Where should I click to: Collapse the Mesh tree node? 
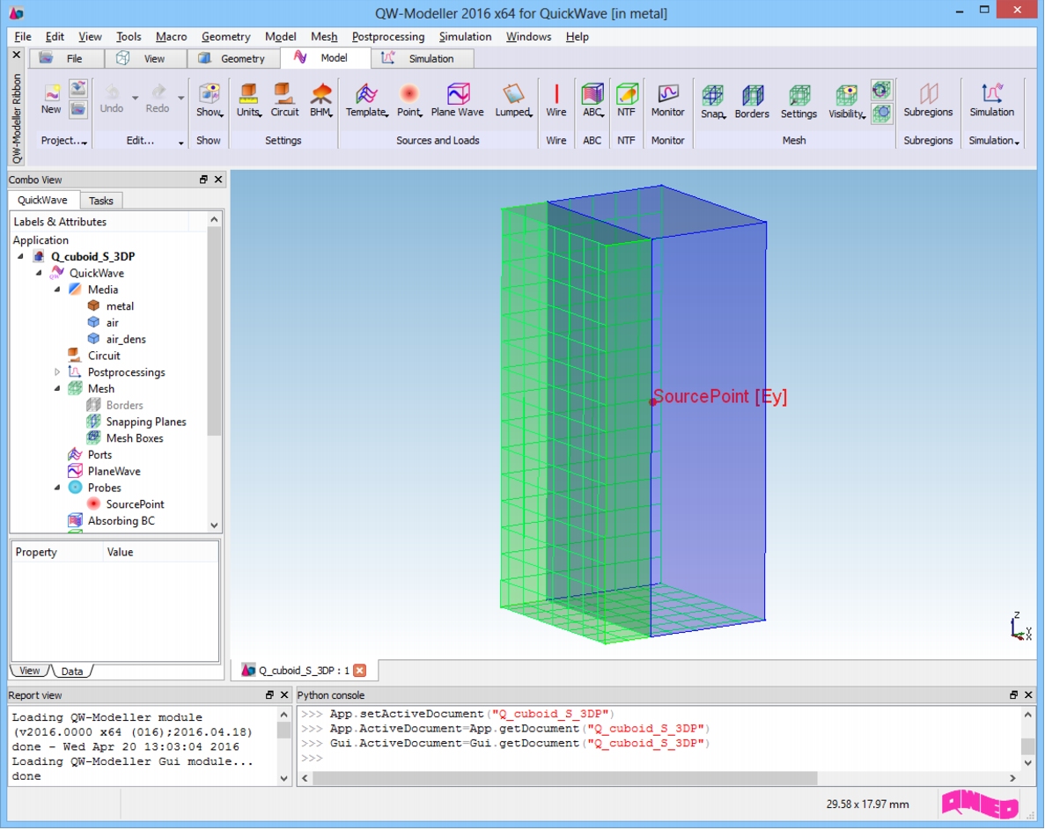(57, 388)
